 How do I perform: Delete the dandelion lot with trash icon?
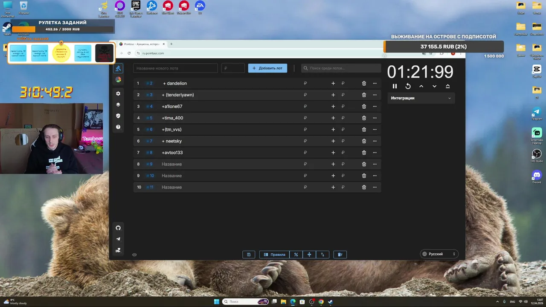pyautogui.click(x=364, y=84)
